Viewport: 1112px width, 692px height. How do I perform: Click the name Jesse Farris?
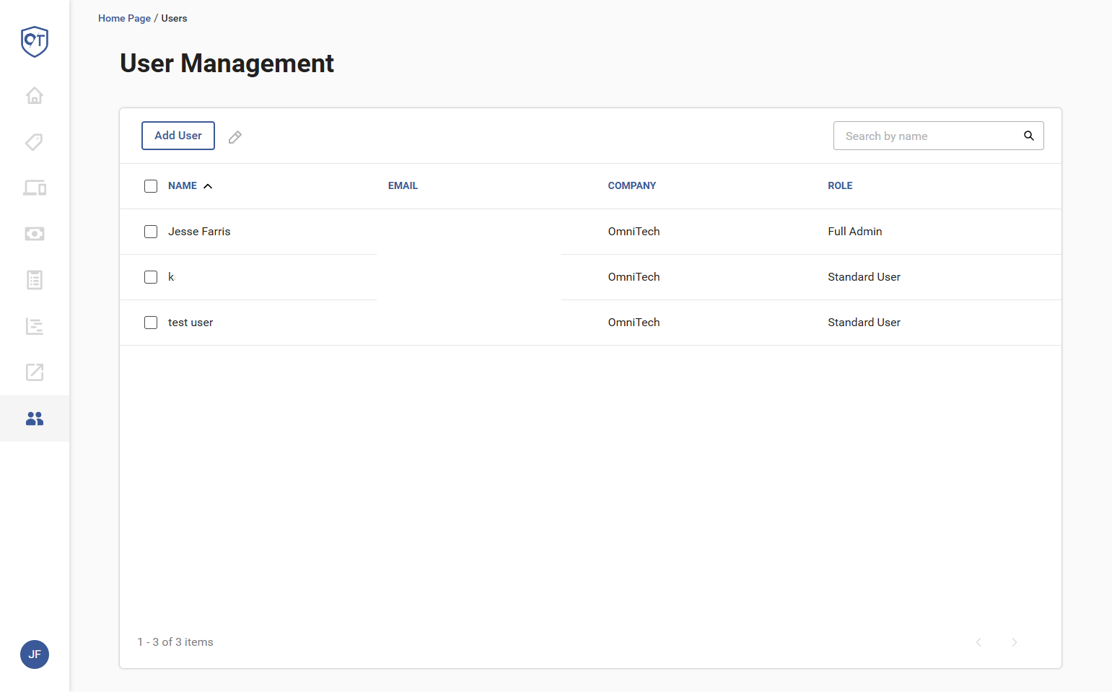click(199, 232)
